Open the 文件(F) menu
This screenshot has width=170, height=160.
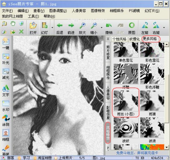(7, 11)
